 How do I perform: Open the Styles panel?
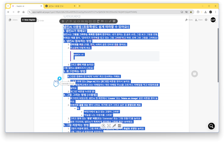click(x=189, y=20)
